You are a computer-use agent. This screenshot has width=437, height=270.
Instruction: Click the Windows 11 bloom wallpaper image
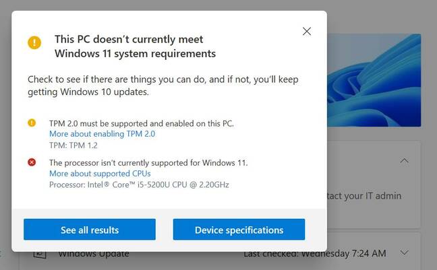(x=374, y=80)
